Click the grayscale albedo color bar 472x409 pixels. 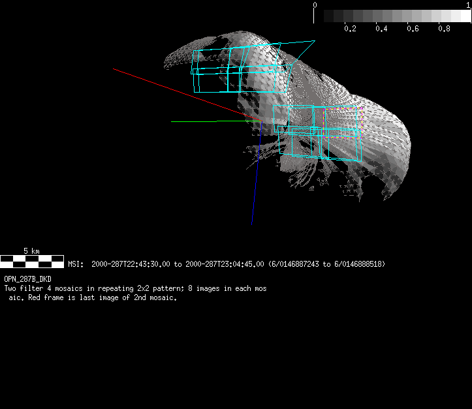coord(392,16)
